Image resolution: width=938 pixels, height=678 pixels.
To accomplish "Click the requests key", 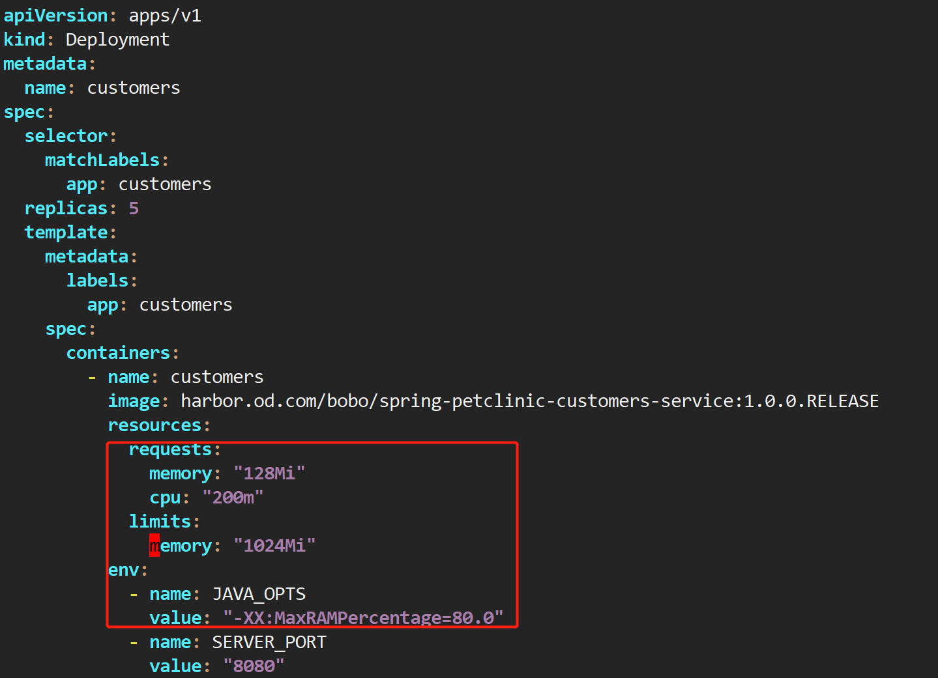I will coord(170,449).
